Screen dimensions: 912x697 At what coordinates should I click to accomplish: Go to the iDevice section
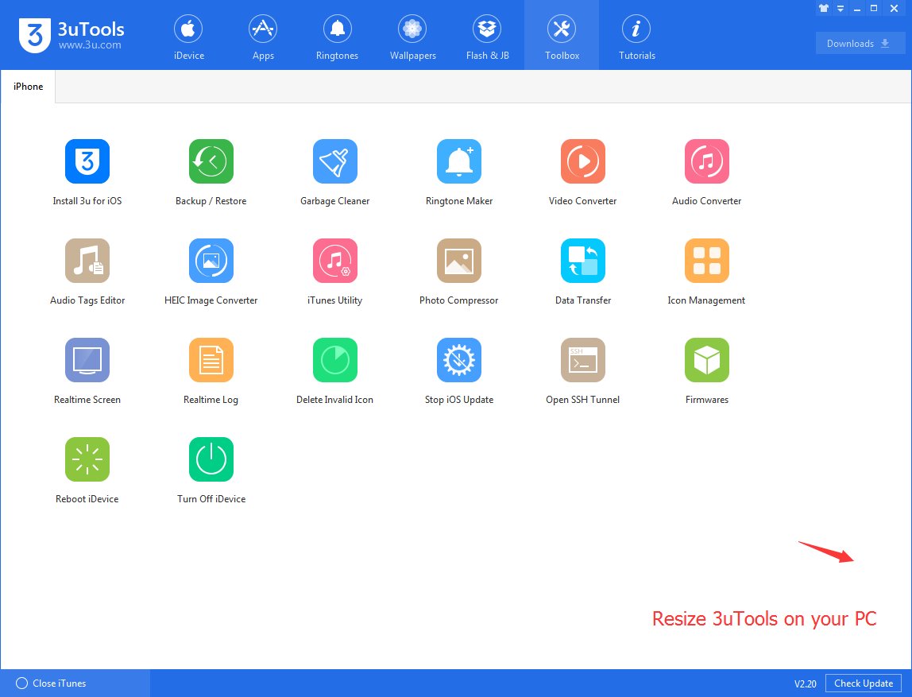(x=188, y=37)
